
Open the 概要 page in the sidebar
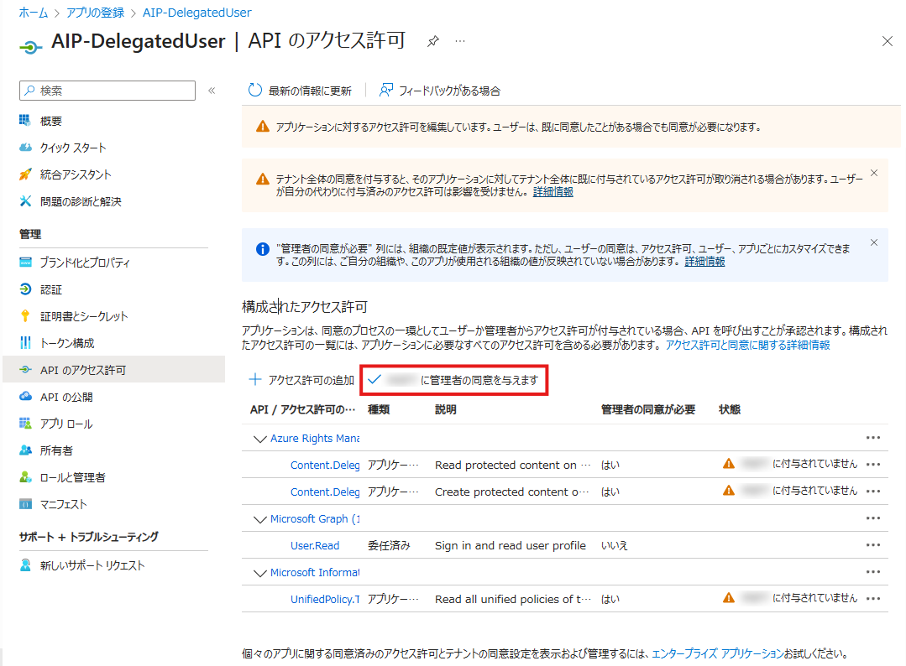(51, 121)
